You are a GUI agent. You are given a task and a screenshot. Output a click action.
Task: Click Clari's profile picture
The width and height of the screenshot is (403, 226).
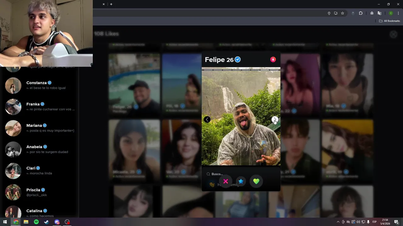[x=13, y=171]
